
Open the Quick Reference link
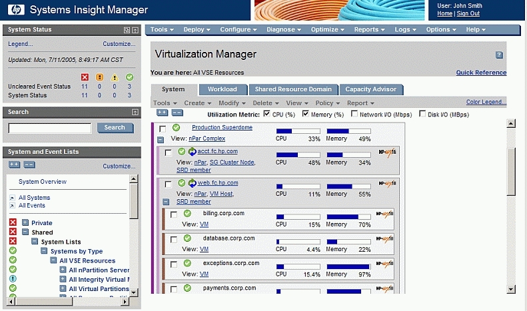click(x=481, y=73)
